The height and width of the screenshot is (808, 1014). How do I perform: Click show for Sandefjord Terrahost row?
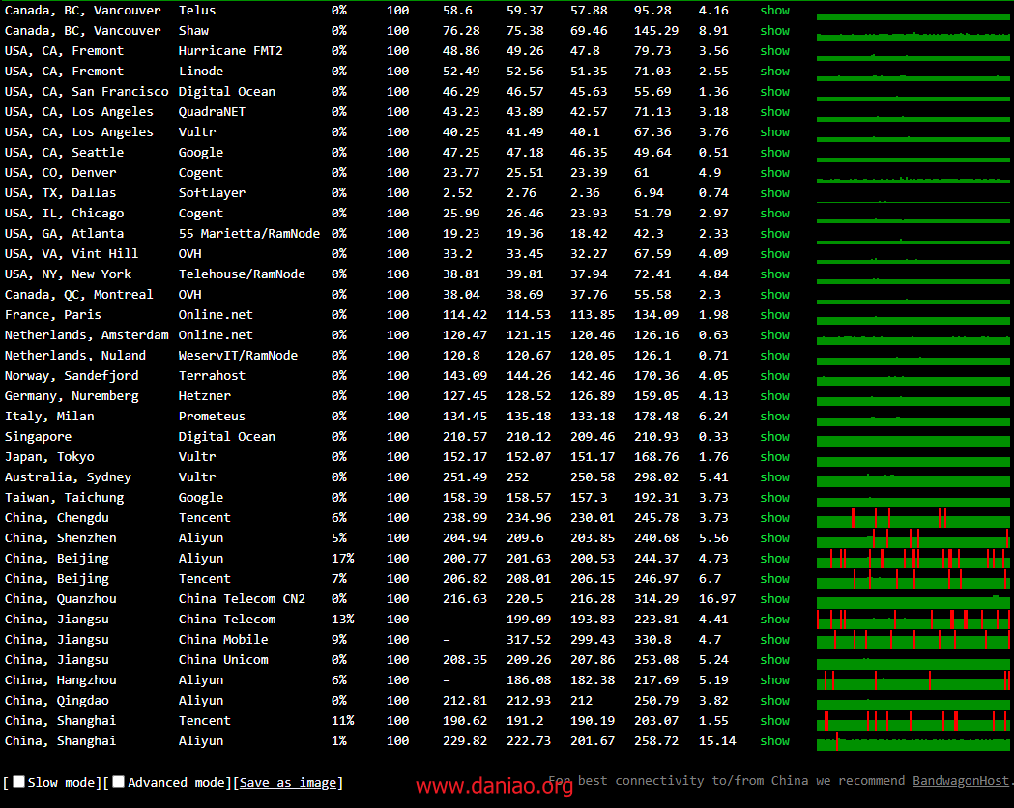(774, 376)
